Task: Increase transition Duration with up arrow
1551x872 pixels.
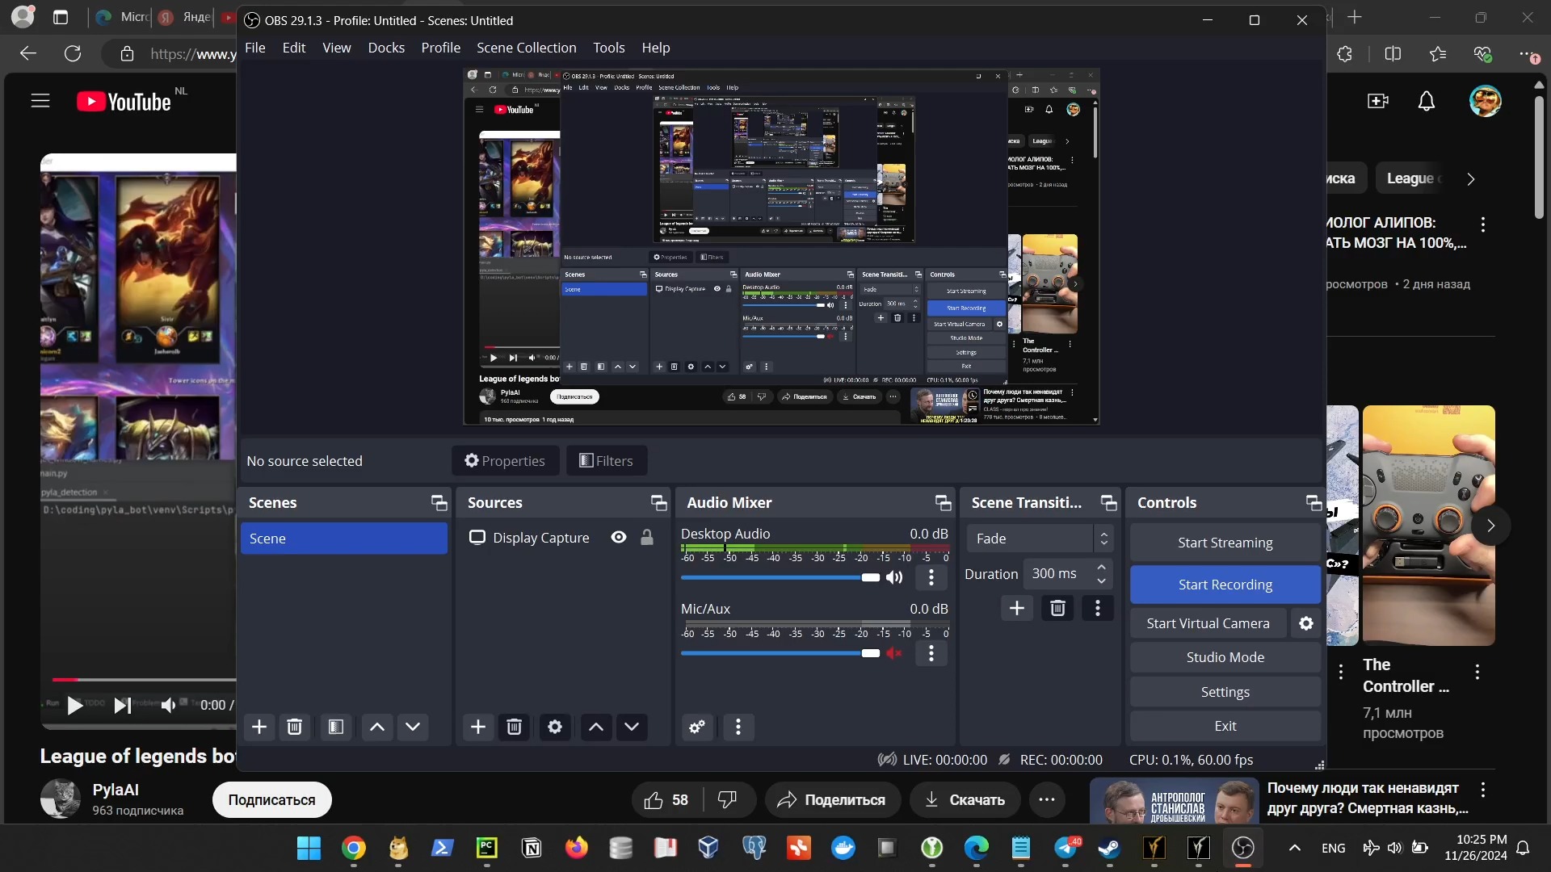Action: (1102, 567)
